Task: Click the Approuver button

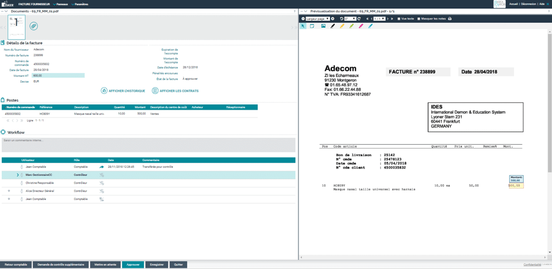Action: [133, 264]
